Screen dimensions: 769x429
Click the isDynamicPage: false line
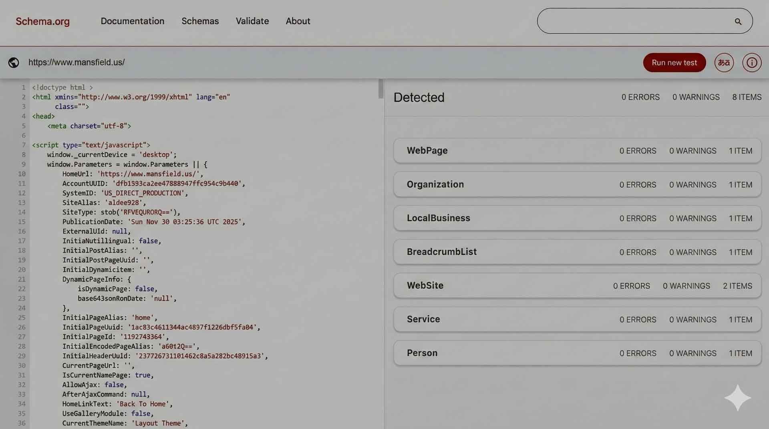coord(117,289)
